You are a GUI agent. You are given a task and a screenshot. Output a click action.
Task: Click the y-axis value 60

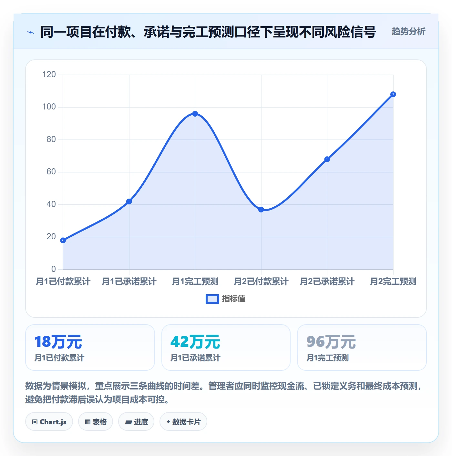(51, 172)
